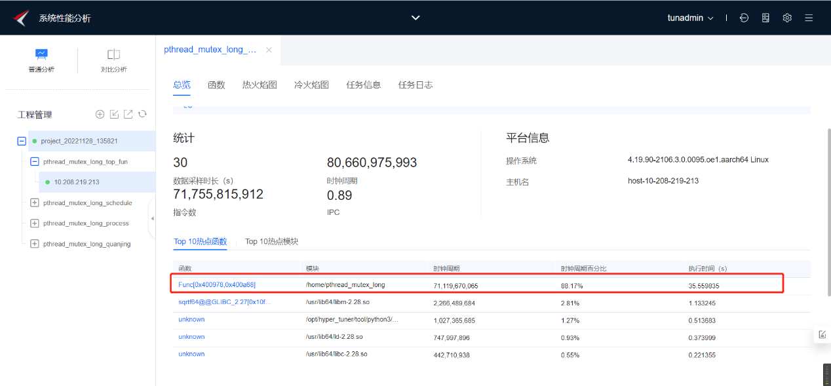The width and height of the screenshot is (831, 386).
Task: Open Func[0x400978,0x400a68] function link
Action: (217, 284)
